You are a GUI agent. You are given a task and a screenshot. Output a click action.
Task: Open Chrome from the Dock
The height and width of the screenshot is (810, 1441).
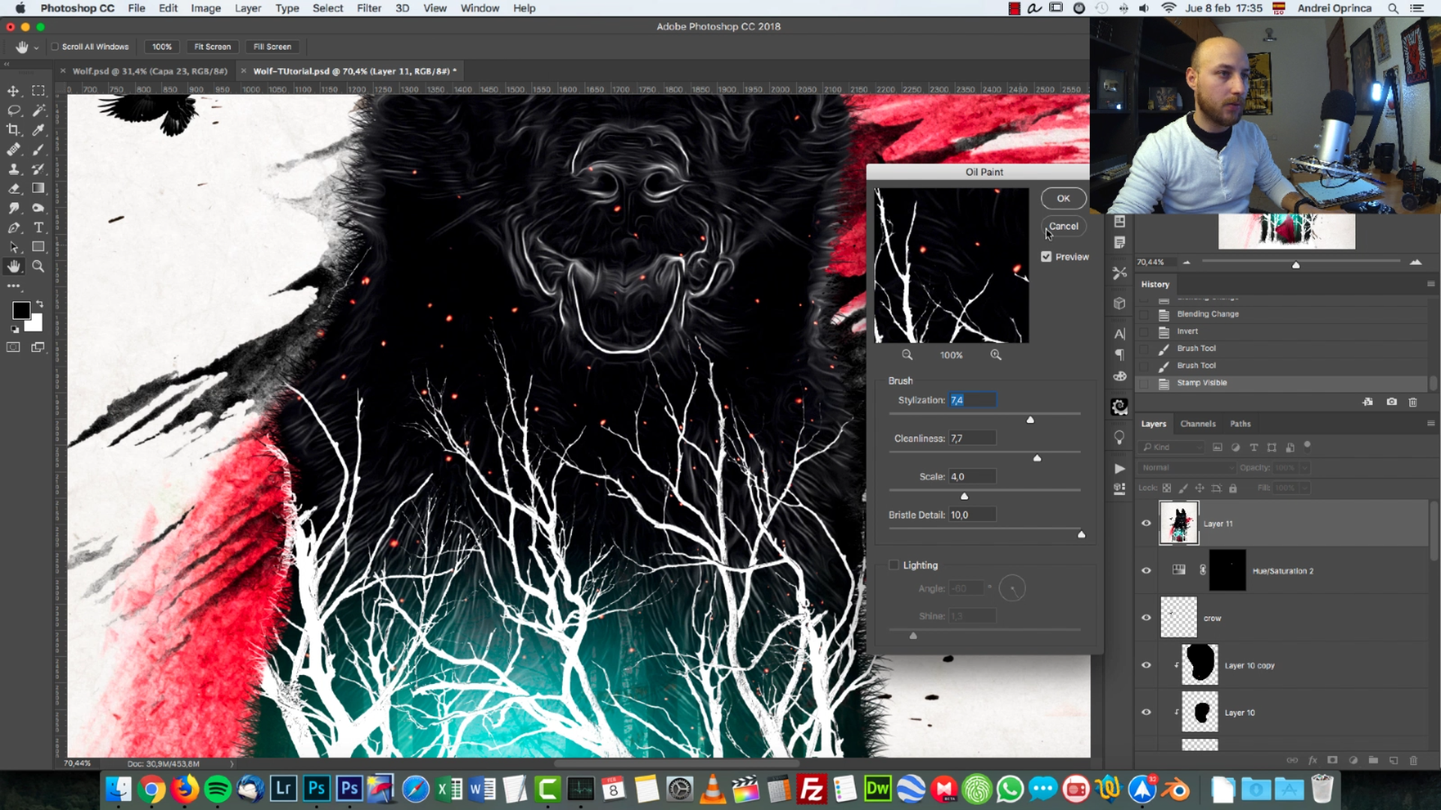tap(152, 789)
